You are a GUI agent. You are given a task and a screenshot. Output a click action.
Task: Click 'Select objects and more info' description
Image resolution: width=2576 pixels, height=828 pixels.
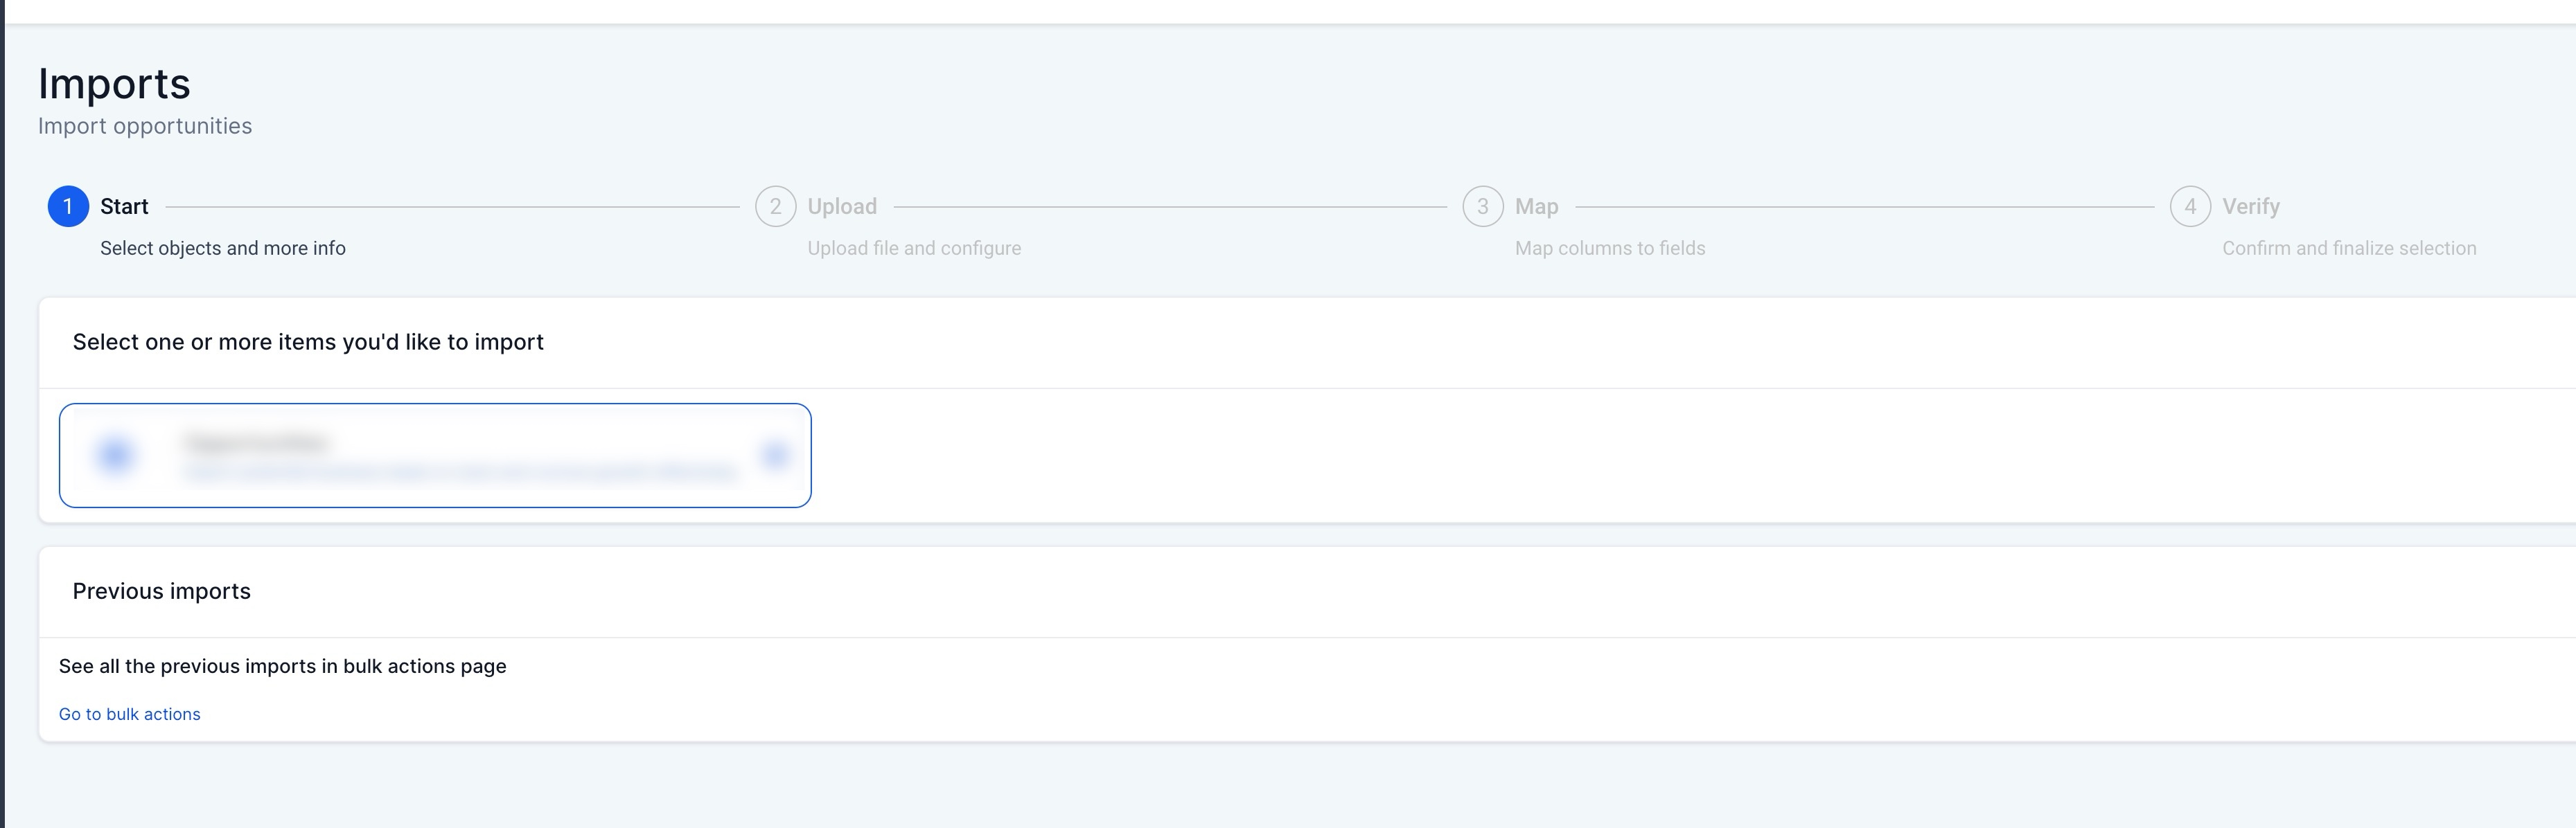[222, 248]
